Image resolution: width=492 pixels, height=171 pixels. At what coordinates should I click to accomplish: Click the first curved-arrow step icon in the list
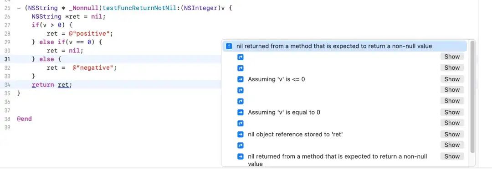[241, 57]
